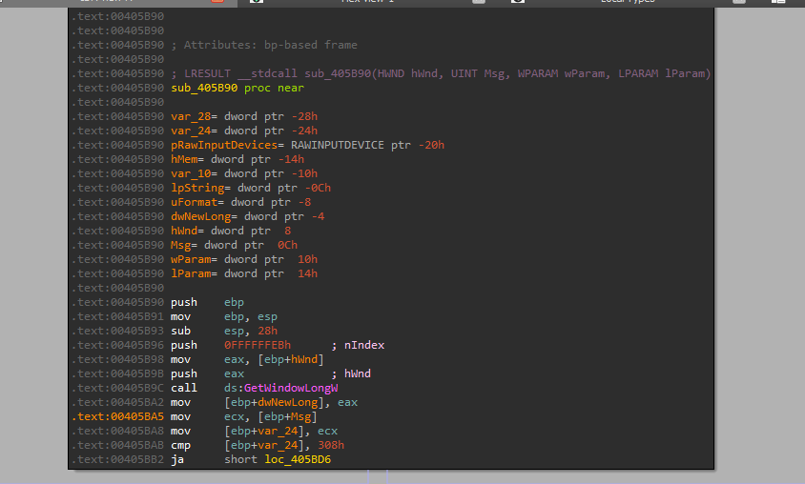
Task: Select sub_405B90 in the 'proc near' line
Action: 204,89
